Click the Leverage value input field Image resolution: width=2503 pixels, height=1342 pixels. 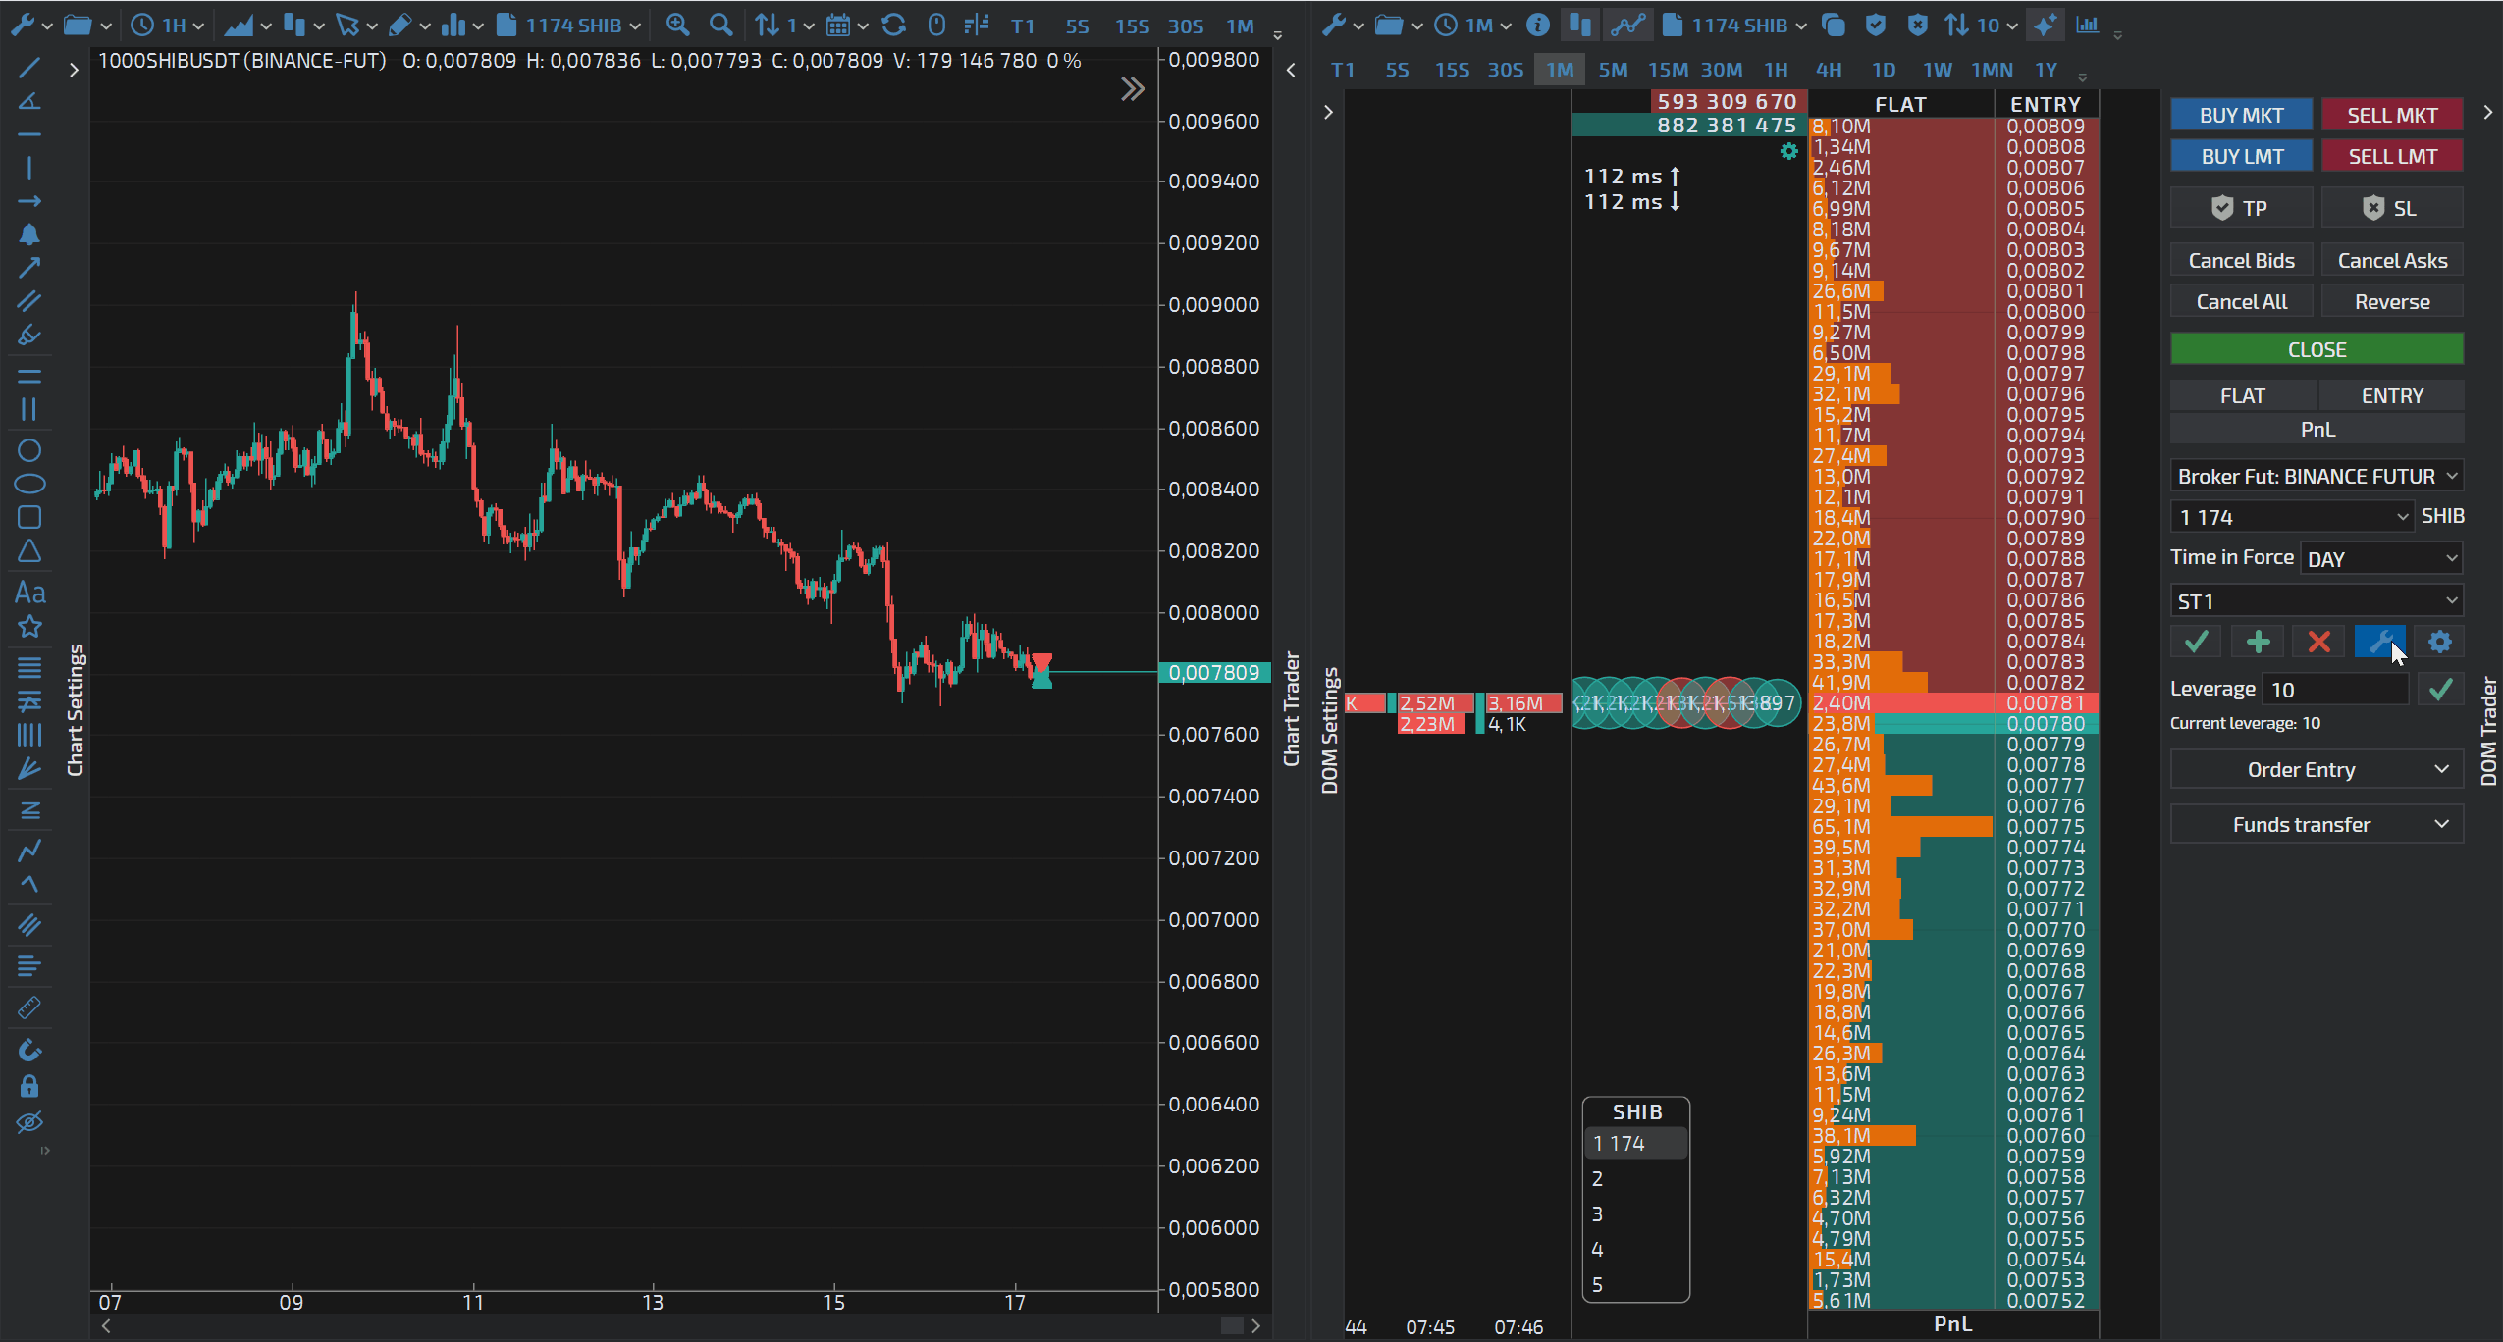[x=2334, y=690]
